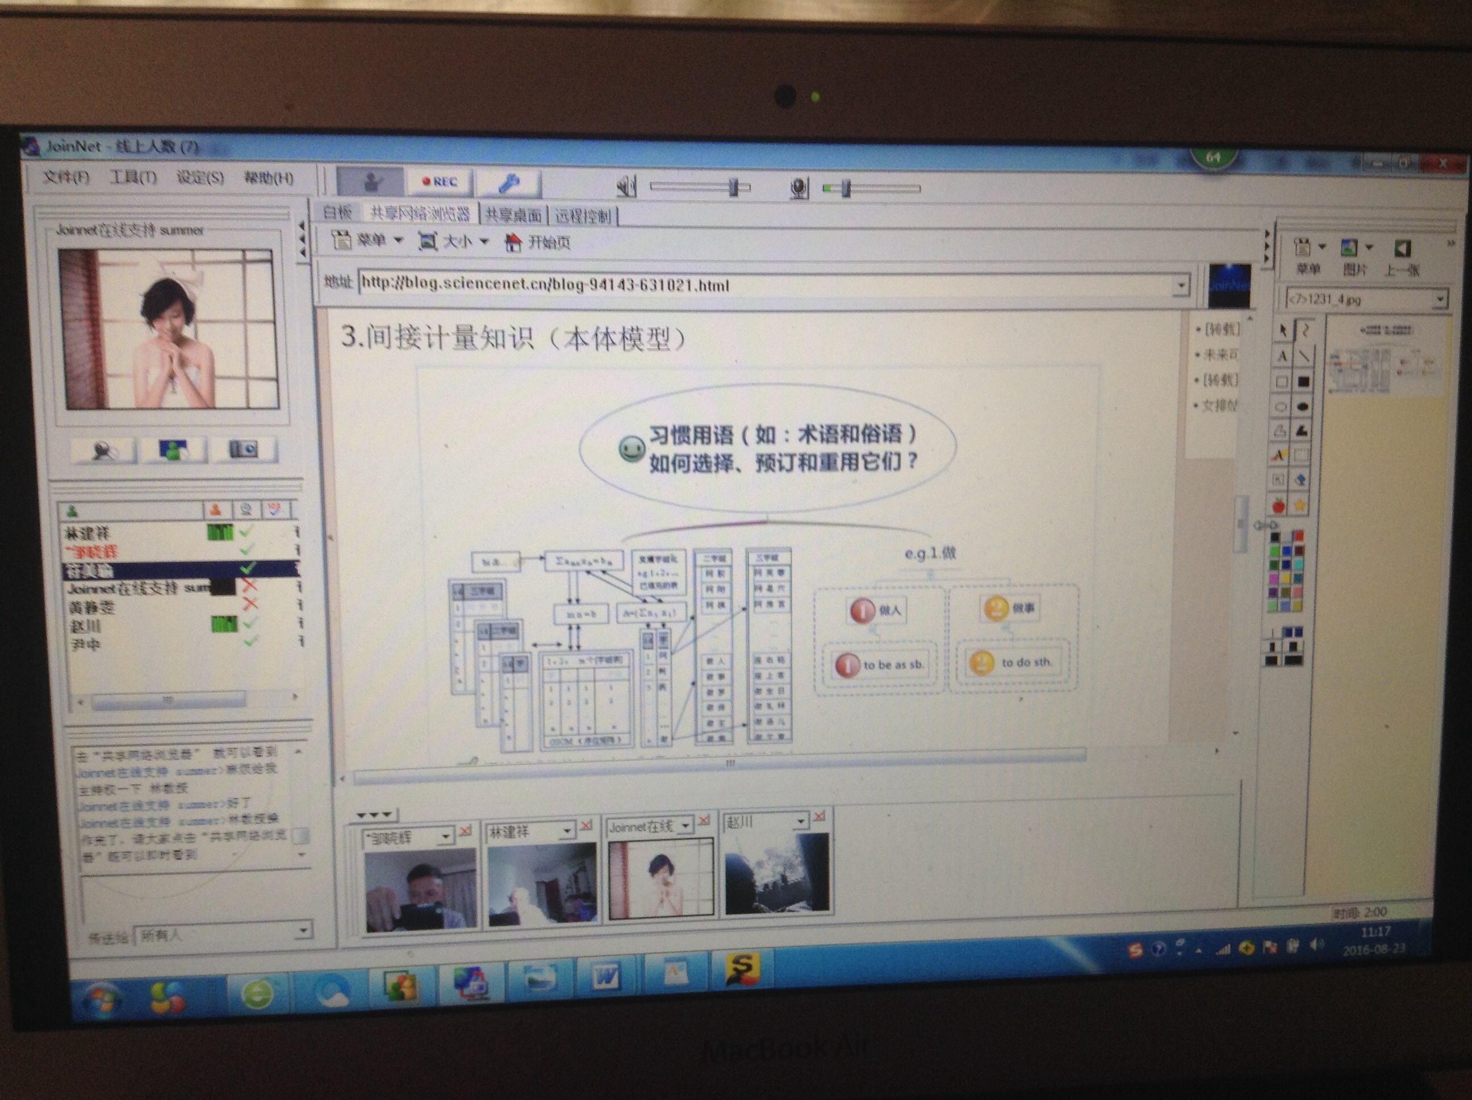Expand the 大小 size dropdown
This screenshot has height=1100, width=1472.
click(x=484, y=241)
